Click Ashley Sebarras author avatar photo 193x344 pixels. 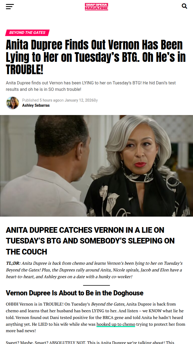point(13,103)
